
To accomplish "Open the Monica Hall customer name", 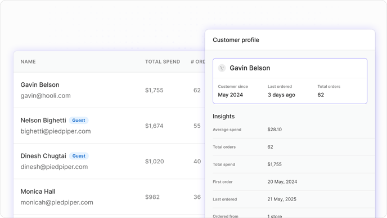I will point(38,192).
